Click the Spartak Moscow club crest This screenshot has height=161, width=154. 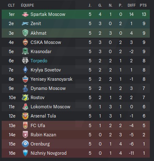(25, 14)
